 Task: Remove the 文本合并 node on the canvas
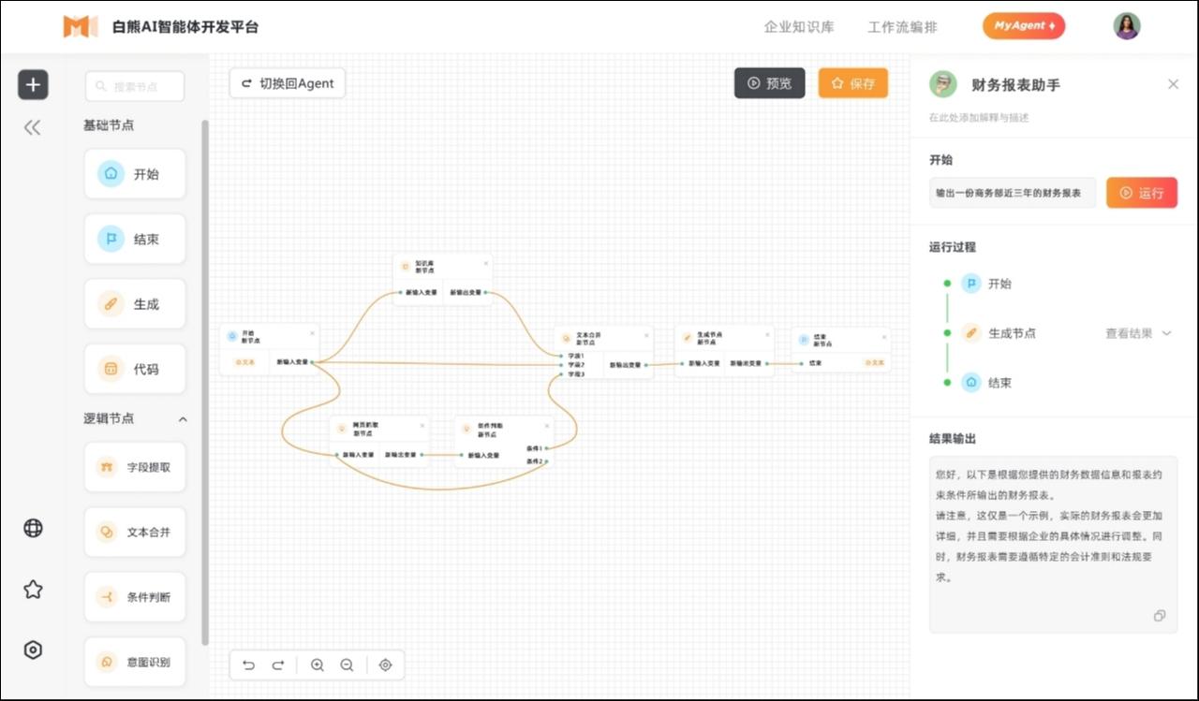pyautogui.click(x=645, y=334)
